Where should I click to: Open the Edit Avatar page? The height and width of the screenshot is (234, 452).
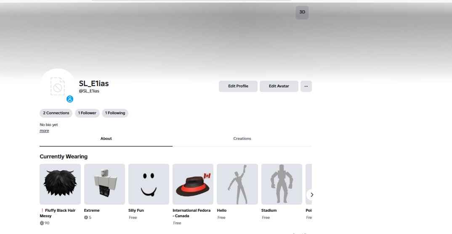(x=279, y=86)
